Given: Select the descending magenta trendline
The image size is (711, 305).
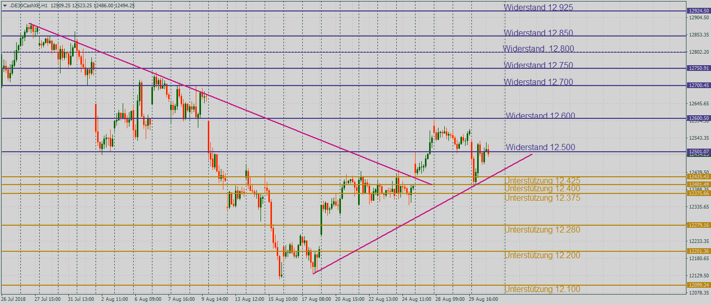Looking at the screenshot, I should pyautogui.click(x=230, y=104).
